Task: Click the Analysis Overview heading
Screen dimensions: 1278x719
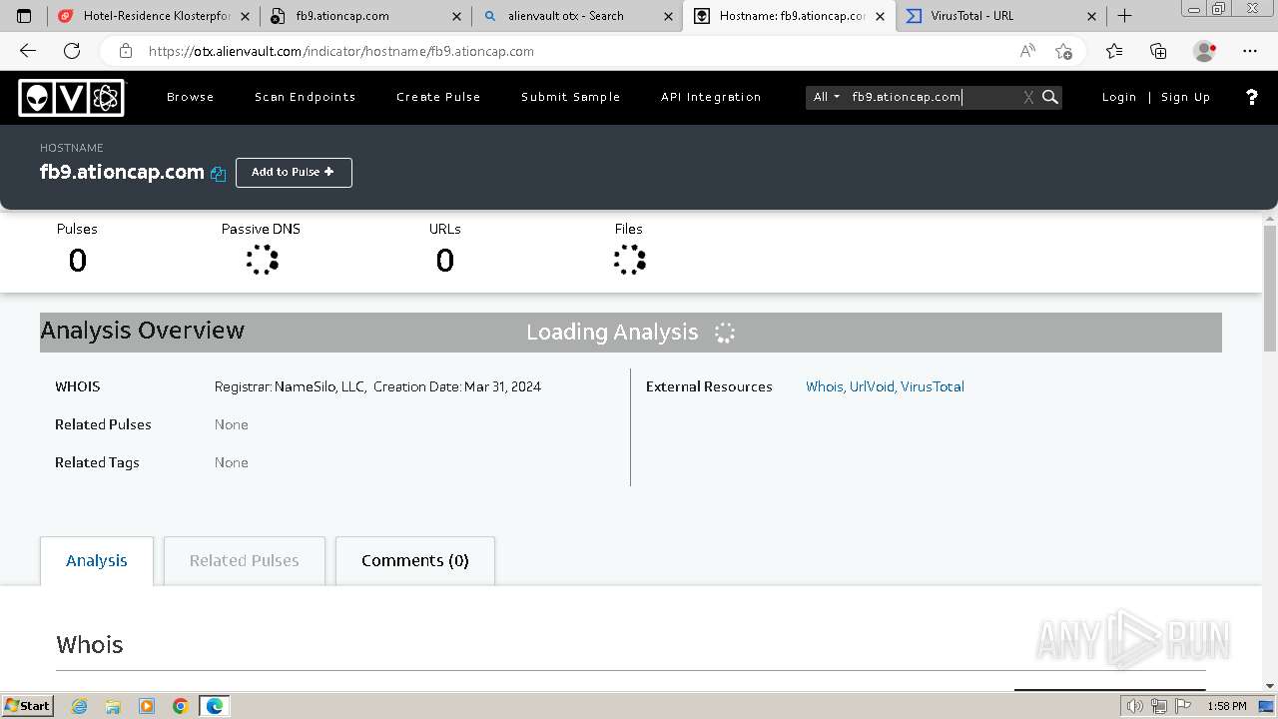Action: coord(143,331)
